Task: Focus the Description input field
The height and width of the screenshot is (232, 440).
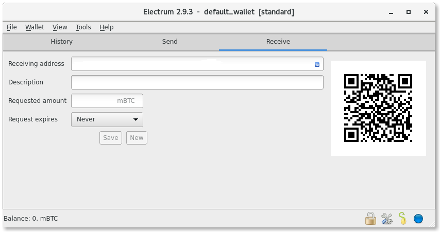Action: click(197, 82)
